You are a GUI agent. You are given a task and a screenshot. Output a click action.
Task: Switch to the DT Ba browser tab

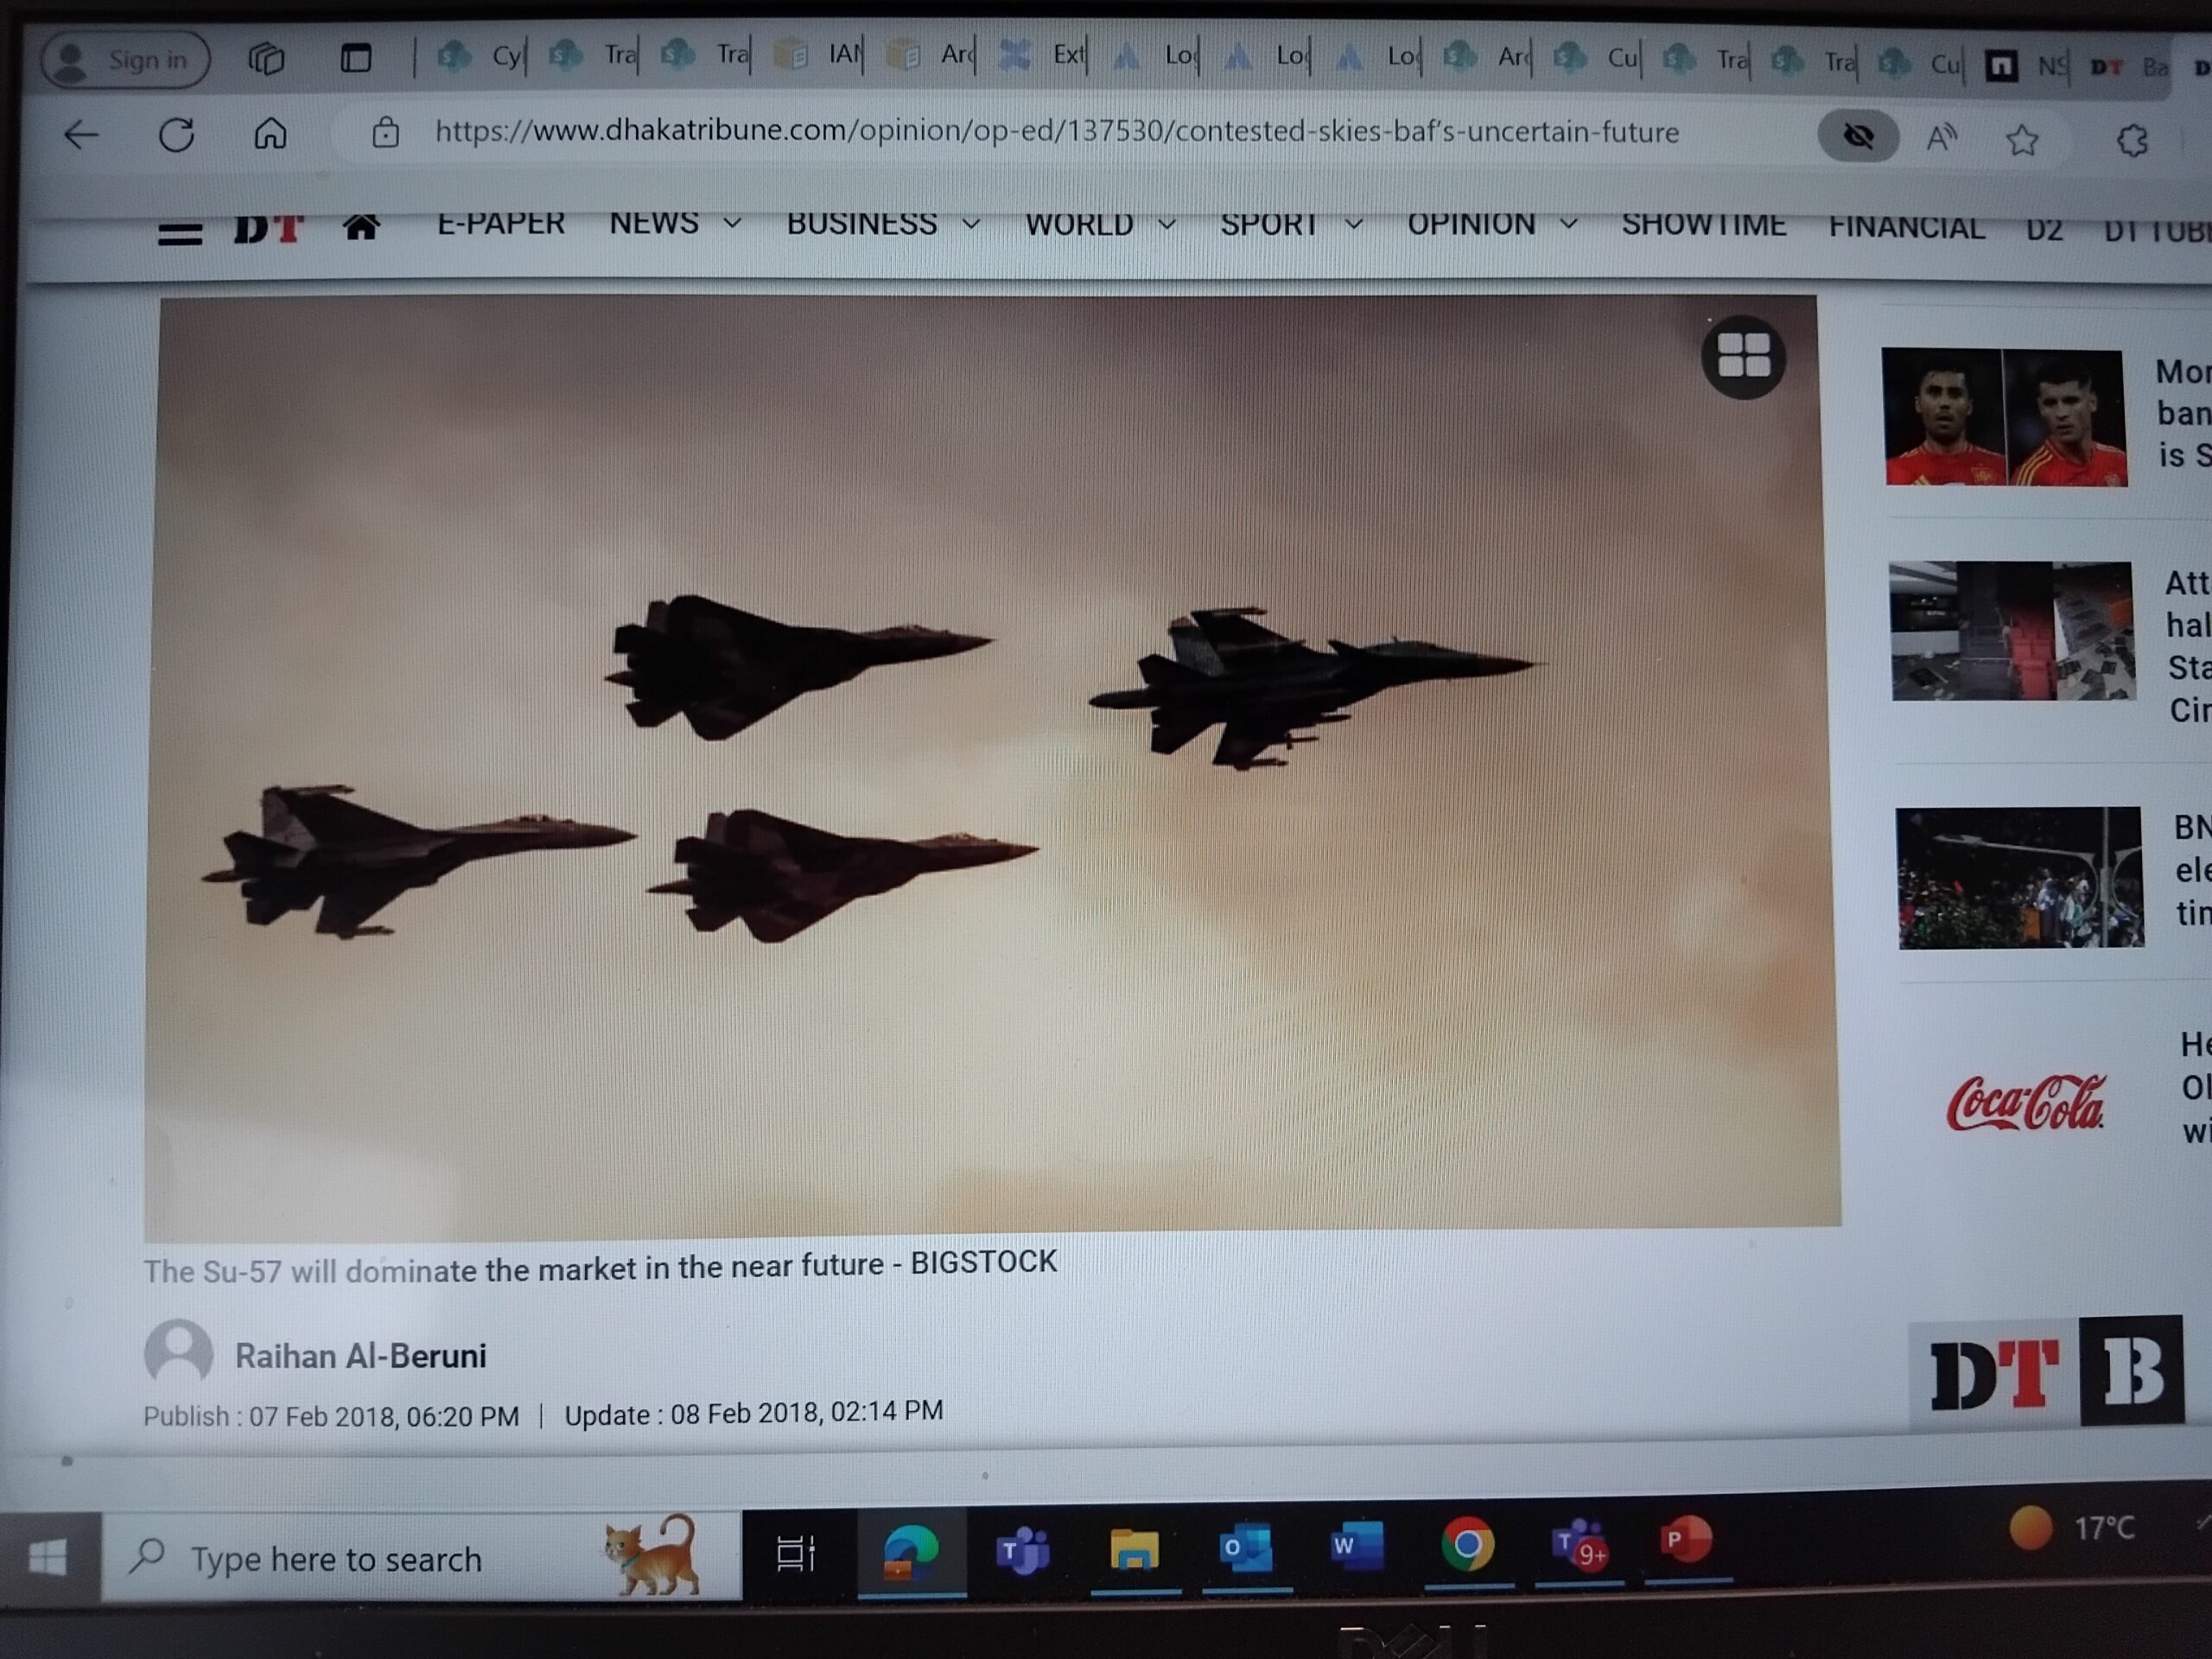(2131, 67)
